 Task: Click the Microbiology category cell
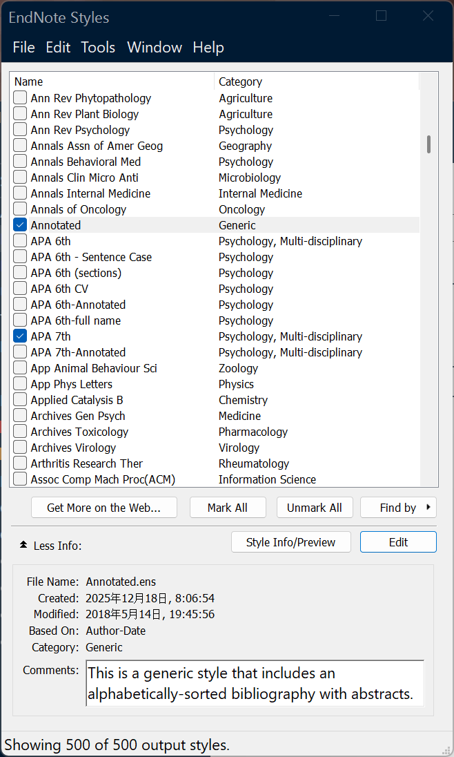pyautogui.click(x=250, y=178)
